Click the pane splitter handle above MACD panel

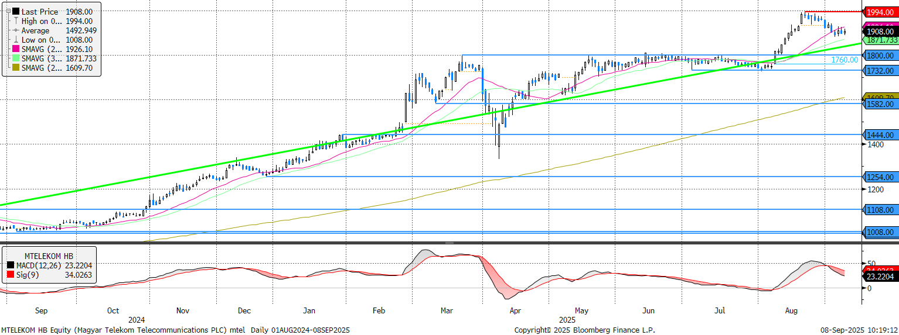click(449, 243)
